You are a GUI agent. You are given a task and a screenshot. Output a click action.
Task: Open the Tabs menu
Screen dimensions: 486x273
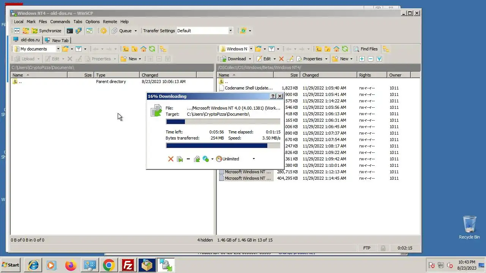tap(78, 22)
